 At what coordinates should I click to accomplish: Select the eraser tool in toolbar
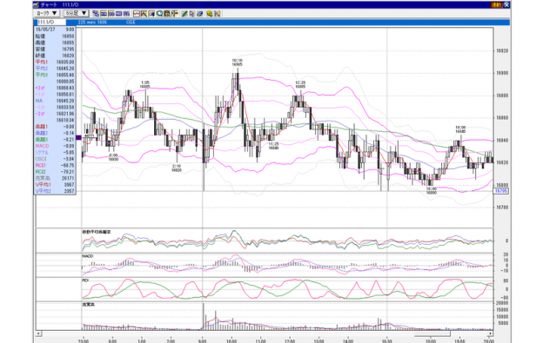tap(200, 14)
